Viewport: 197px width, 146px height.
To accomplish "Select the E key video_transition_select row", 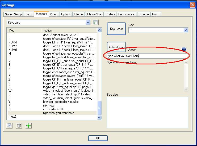I will pos(52,94).
